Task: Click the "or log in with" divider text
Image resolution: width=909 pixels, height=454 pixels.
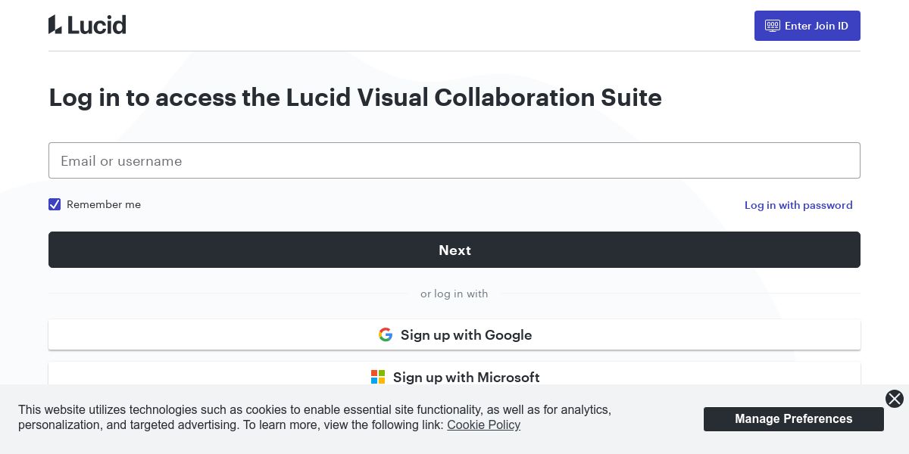Action: (454, 294)
